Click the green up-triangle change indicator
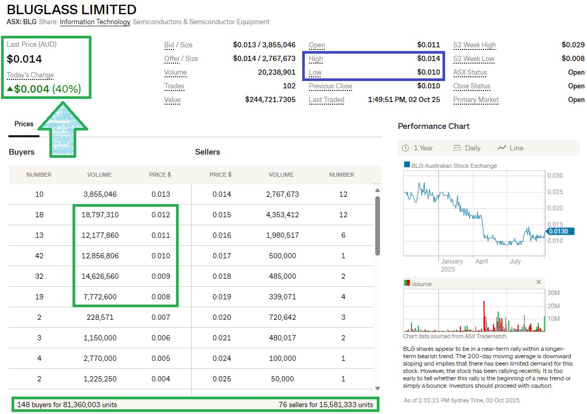 click(x=10, y=89)
